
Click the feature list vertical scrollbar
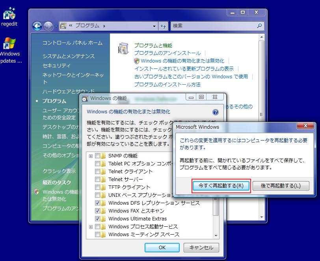point(216,209)
